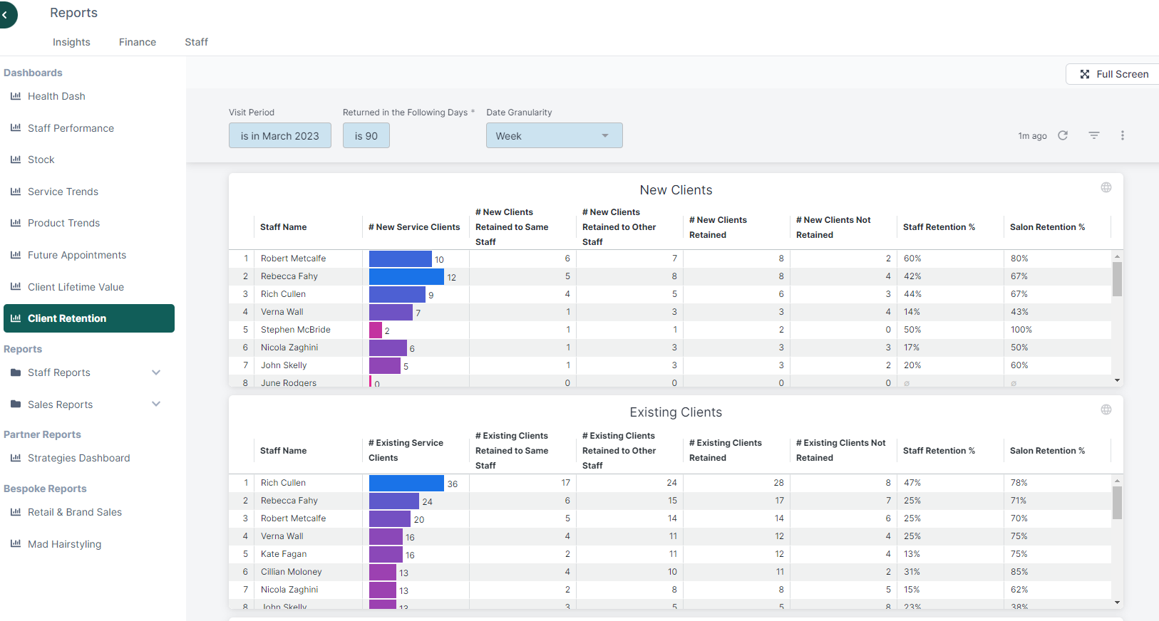
Task: Sort New Clients by Staff Retention %
Action: [939, 227]
